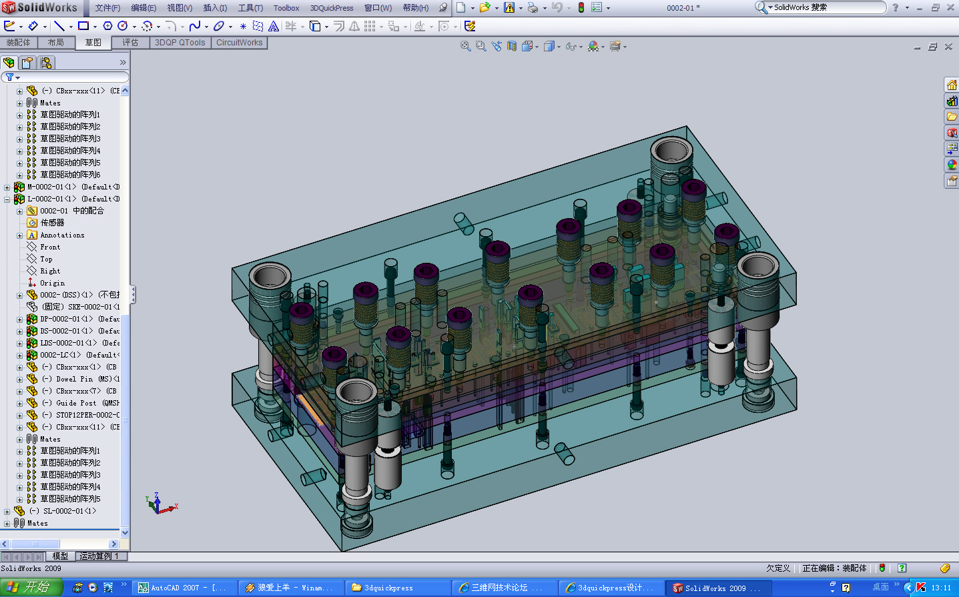Open the 工具(T) menu
Image resolution: width=959 pixels, height=597 pixels.
(x=250, y=8)
